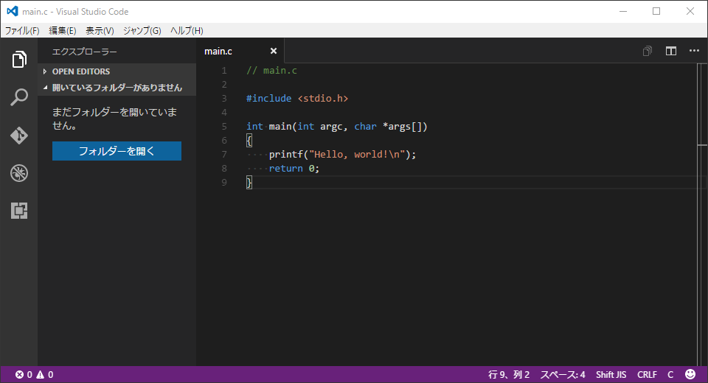708x383 pixels.
Task: Click the warnings count in status bar
Action: pos(45,374)
